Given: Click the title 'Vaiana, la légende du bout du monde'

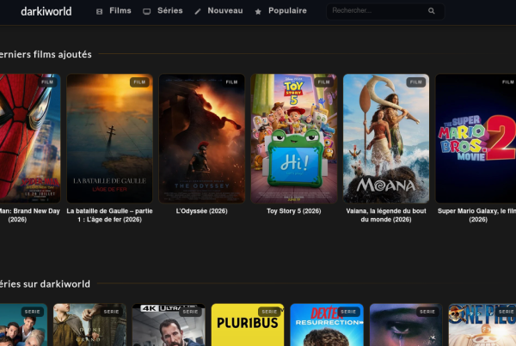Looking at the screenshot, I should pos(386,215).
